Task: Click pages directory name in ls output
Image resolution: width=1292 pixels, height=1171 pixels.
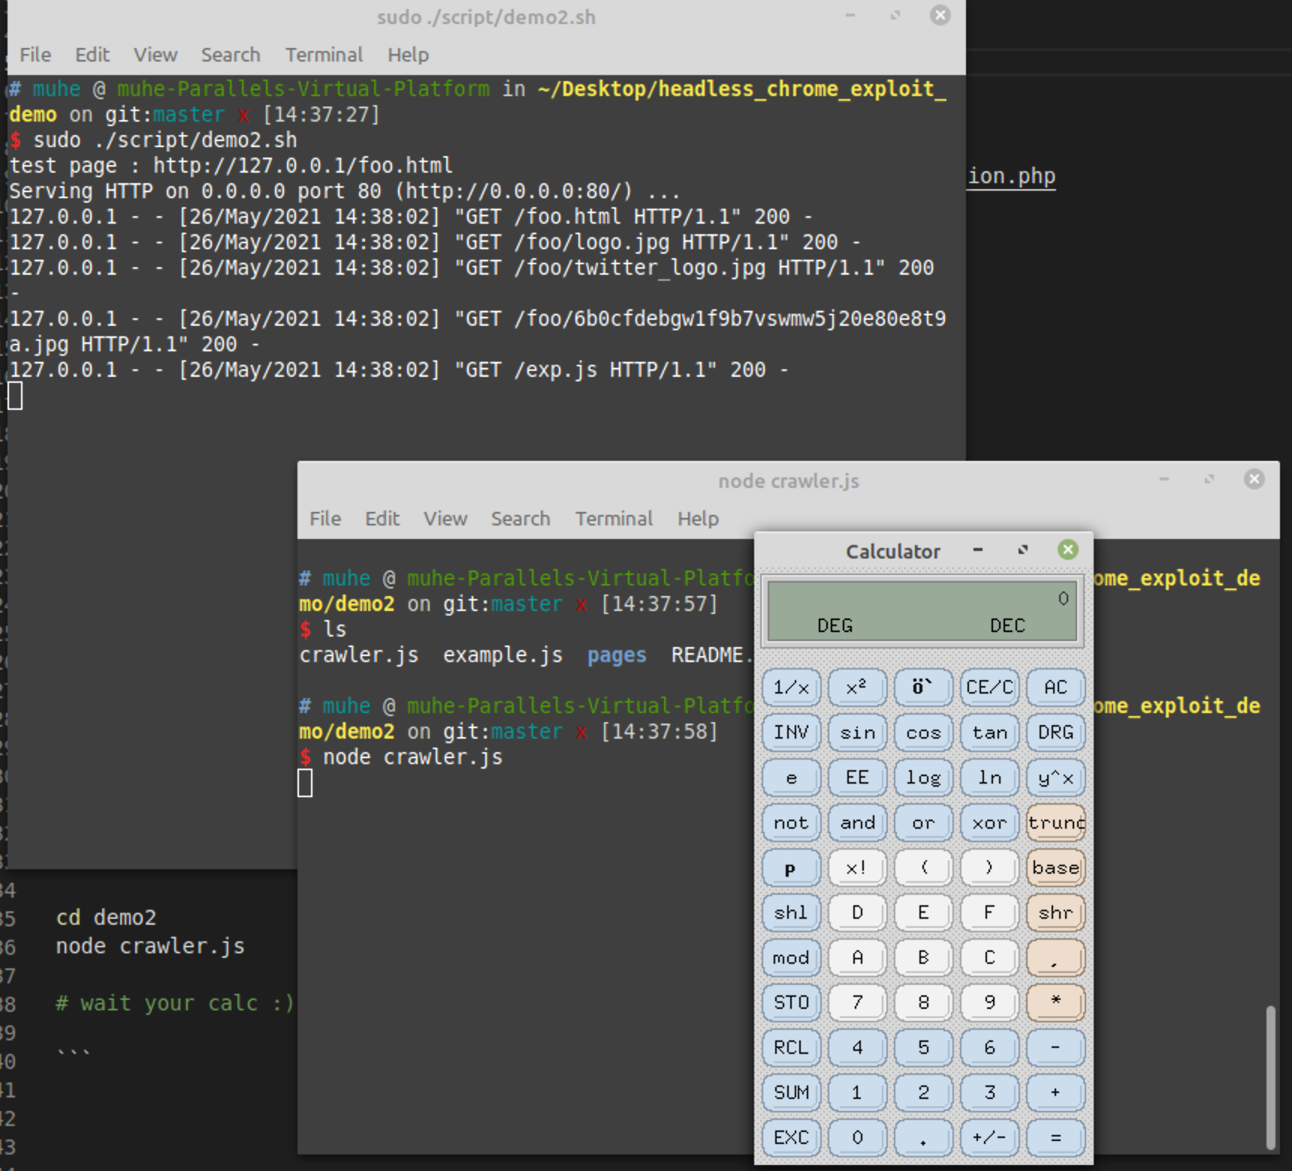Action: [617, 655]
